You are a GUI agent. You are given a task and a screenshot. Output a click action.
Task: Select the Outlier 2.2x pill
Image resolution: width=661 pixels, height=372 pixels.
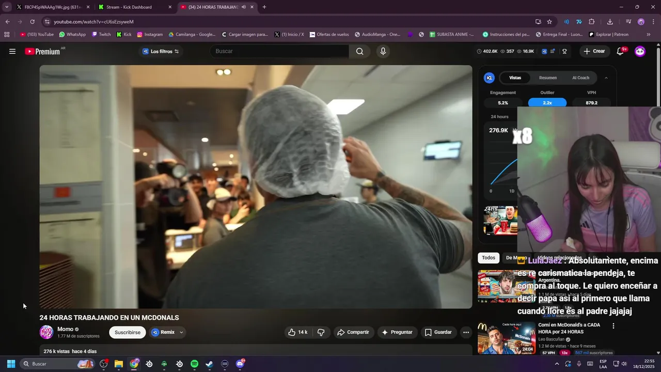547,103
